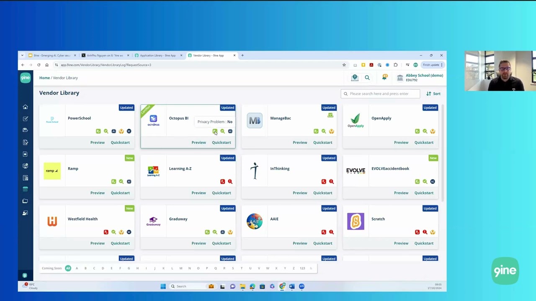This screenshot has width=536, height=301.
Task: Filter vendors by letter A
Action: (x=77, y=268)
